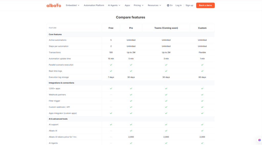Click the globe language icon
This screenshot has height=145, width=262.
click(x=168, y=5)
